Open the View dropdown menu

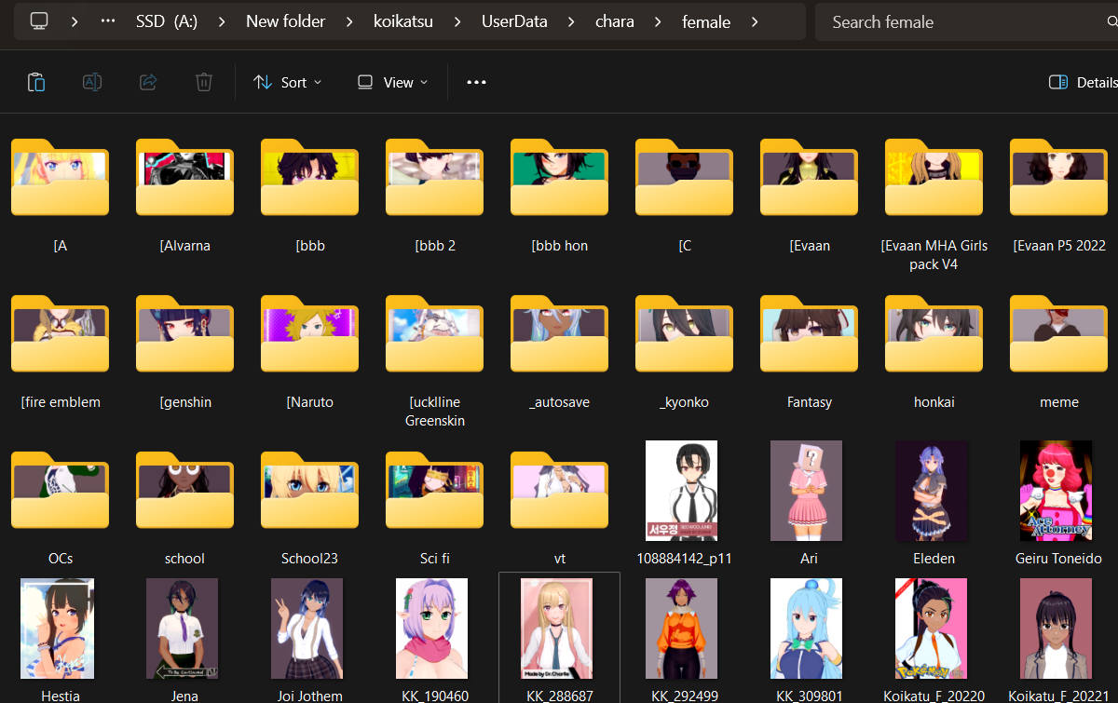pyautogui.click(x=392, y=82)
